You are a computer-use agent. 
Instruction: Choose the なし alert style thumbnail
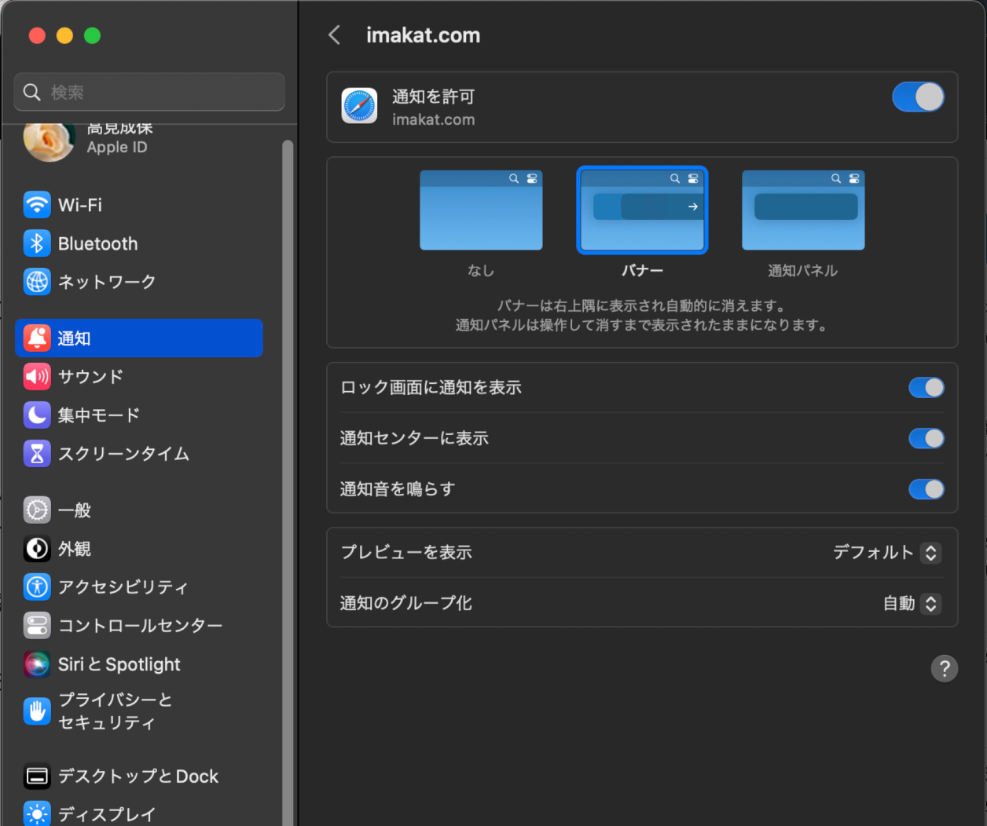coord(481,210)
